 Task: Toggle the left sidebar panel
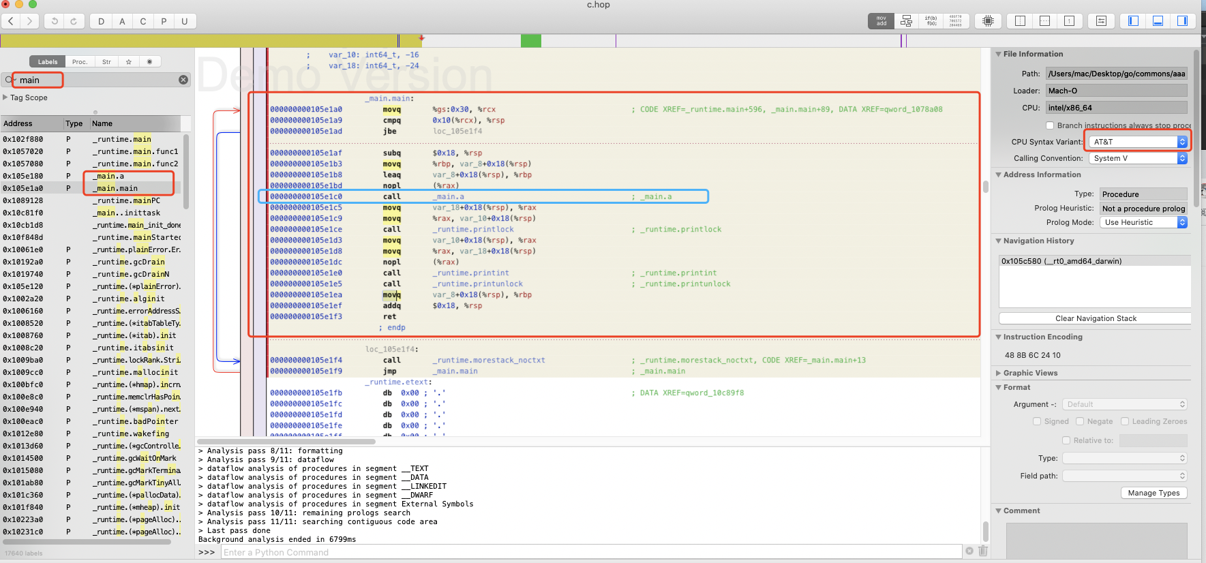pyautogui.click(x=1133, y=21)
